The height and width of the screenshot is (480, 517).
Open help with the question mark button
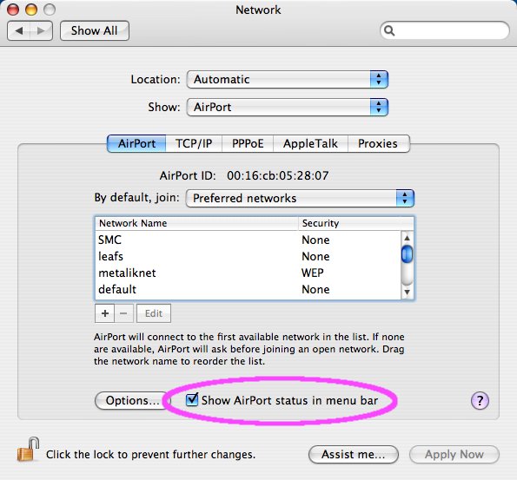(x=480, y=401)
